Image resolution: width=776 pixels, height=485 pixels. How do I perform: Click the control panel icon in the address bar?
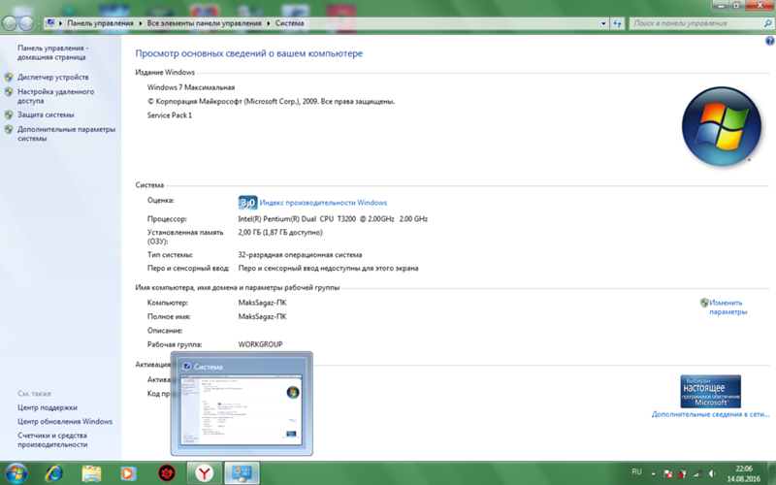click(x=50, y=22)
